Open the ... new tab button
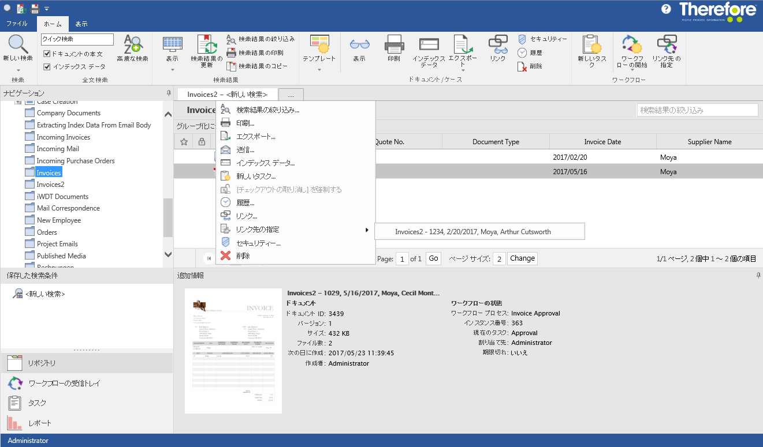763x447 pixels. (291, 94)
